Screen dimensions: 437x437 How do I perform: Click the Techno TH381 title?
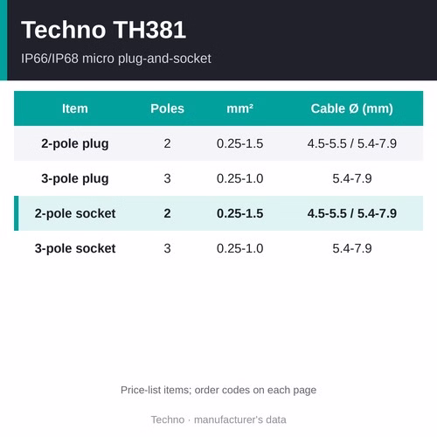point(103,30)
